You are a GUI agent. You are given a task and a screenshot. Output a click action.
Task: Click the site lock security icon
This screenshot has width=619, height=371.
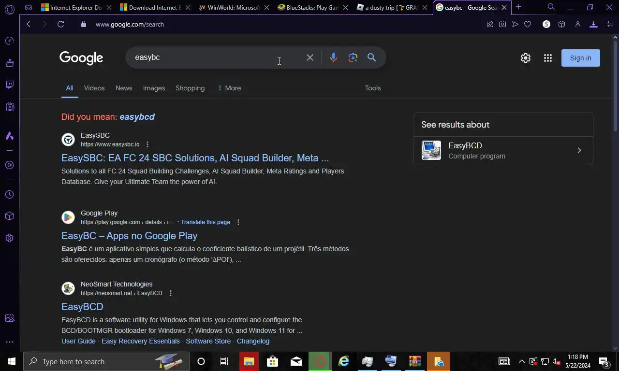click(84, 24)
